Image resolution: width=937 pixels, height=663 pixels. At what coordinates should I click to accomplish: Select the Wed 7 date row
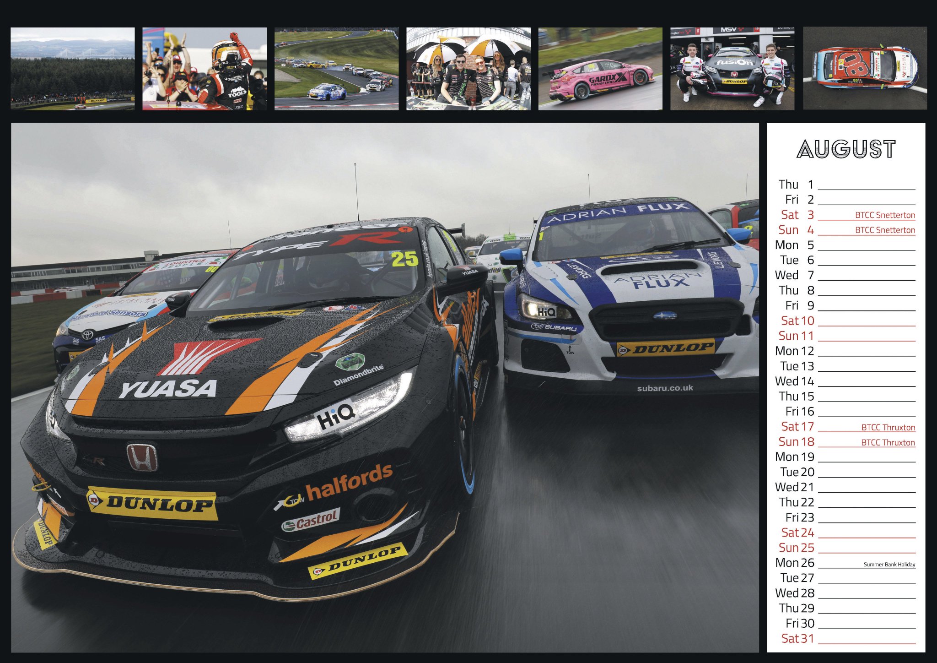coord(845,275)
